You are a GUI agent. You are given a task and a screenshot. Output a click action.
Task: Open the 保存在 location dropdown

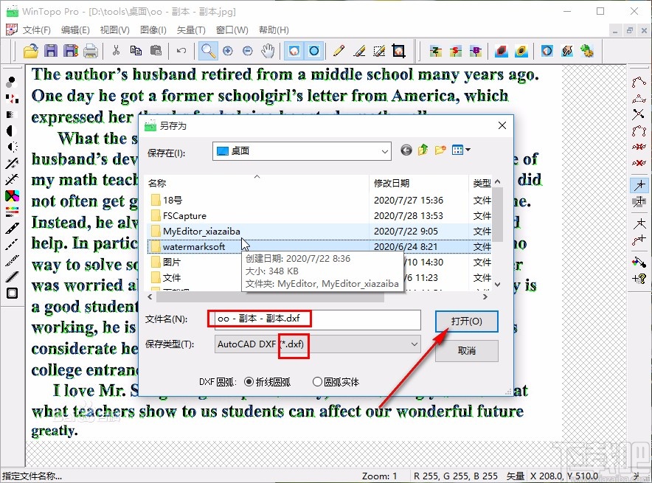[x=302, y=151]
